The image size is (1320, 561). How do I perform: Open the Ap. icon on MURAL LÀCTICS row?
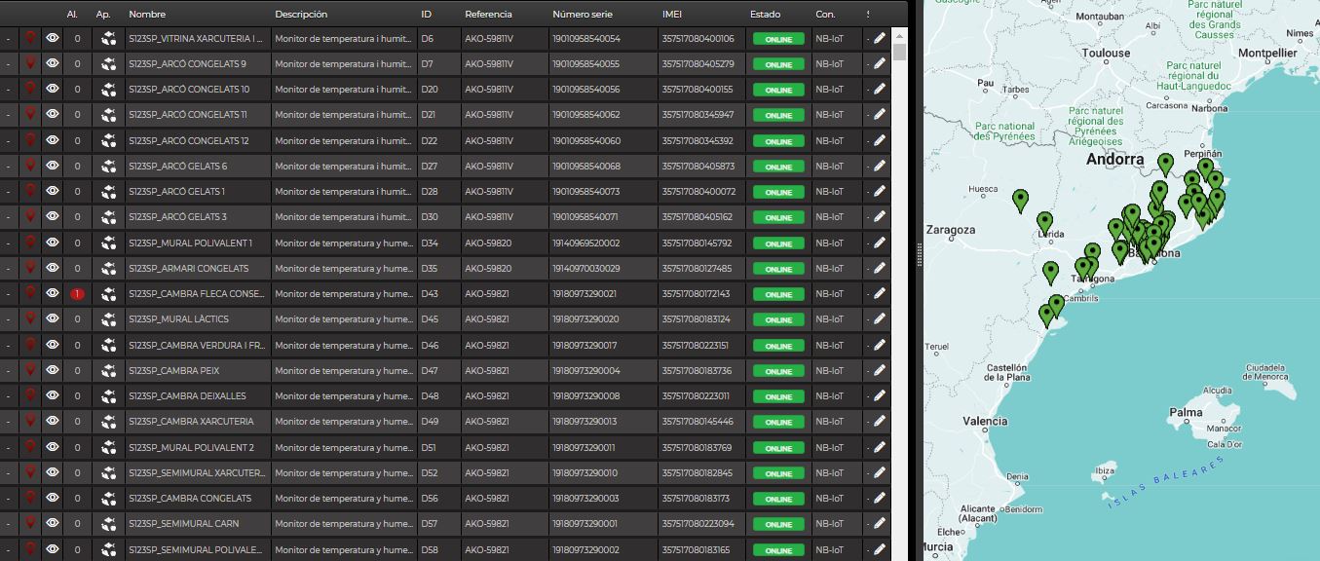click(x=108, y=319)
